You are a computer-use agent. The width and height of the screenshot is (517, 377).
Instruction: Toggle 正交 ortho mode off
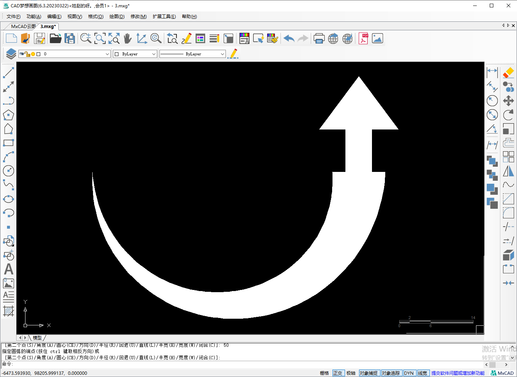click(x=337, y=373)
